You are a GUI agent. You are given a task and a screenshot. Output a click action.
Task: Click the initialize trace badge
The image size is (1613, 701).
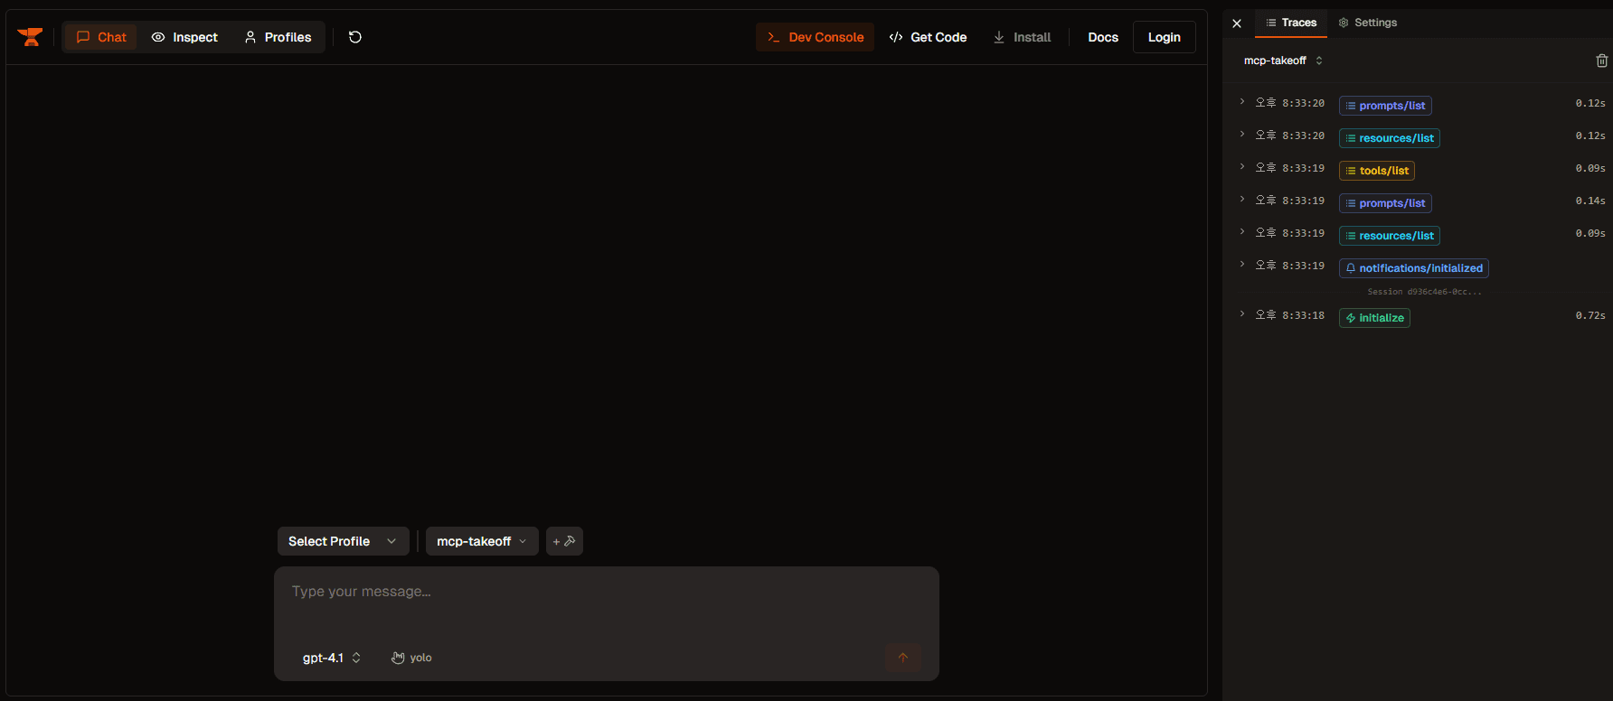1374,318
